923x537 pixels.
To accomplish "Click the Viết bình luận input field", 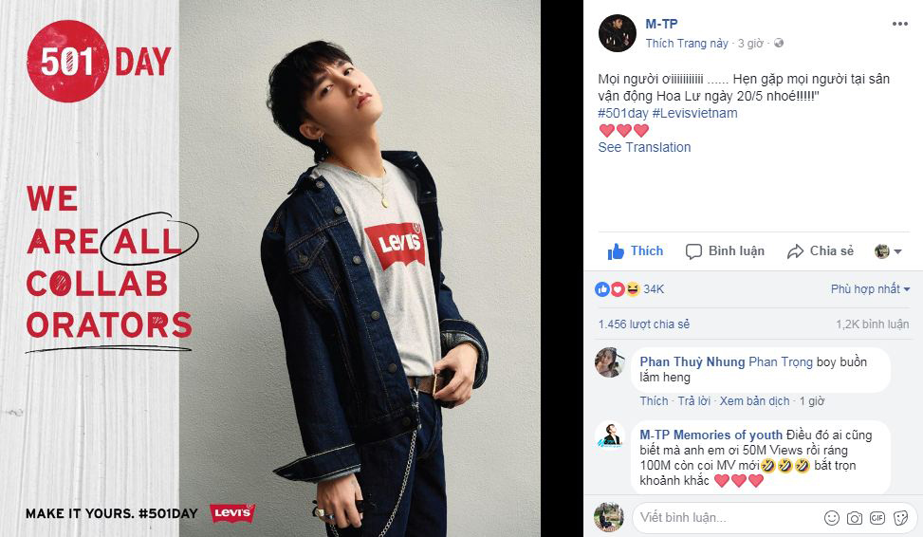I will pos(721,518).
